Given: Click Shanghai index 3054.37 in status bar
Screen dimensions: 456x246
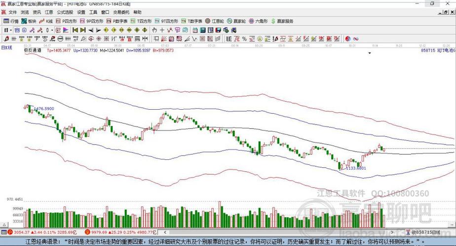Looking at the screenshot, I should [22, 232].
